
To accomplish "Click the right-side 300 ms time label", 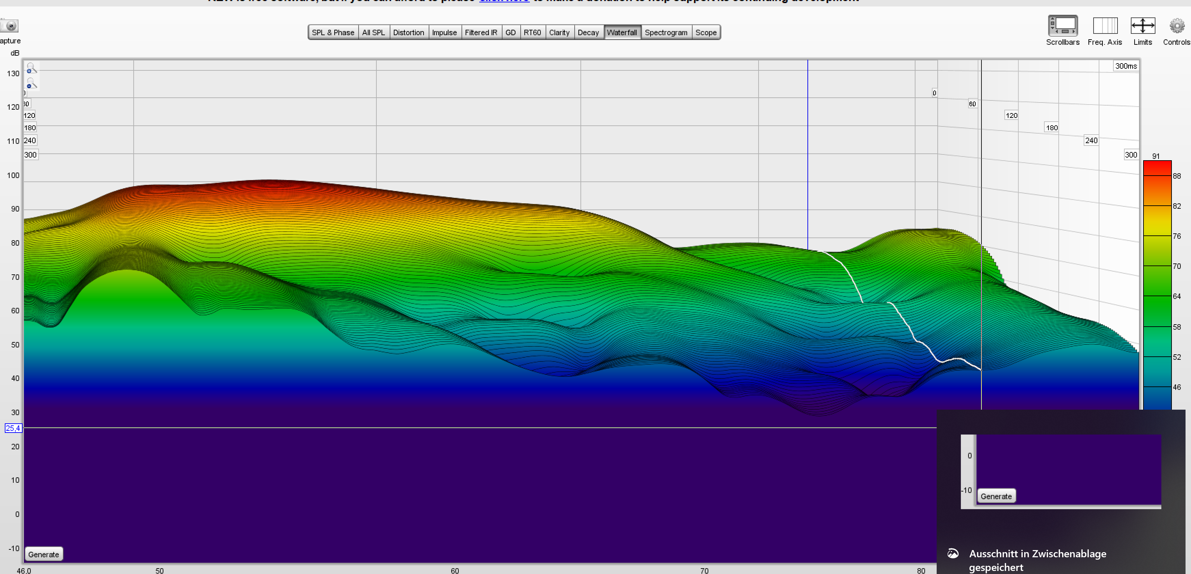I will point(1131,154).
